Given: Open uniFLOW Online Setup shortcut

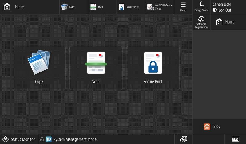Looking at the screenshot, I should [160, 7].
